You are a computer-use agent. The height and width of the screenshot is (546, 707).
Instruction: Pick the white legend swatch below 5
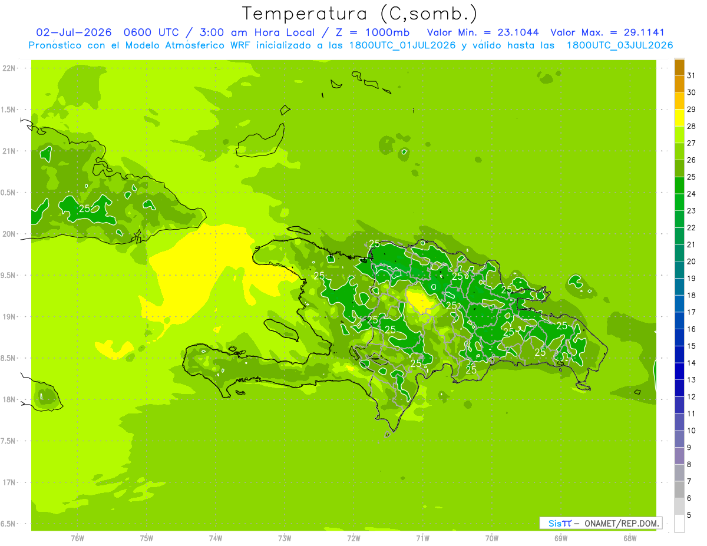679,524
